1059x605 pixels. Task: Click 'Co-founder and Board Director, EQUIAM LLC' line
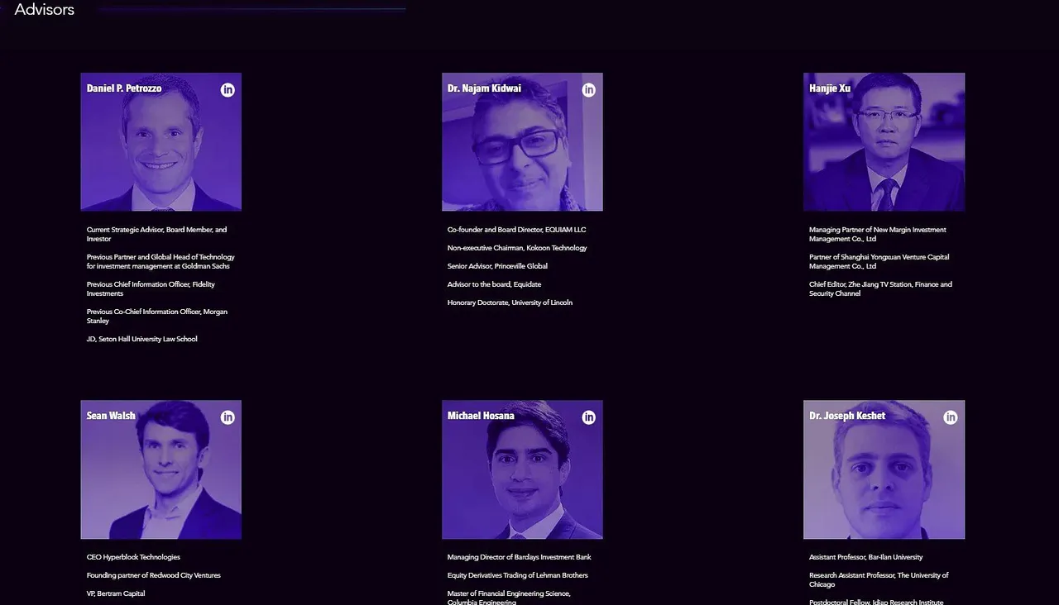[516, 230]
